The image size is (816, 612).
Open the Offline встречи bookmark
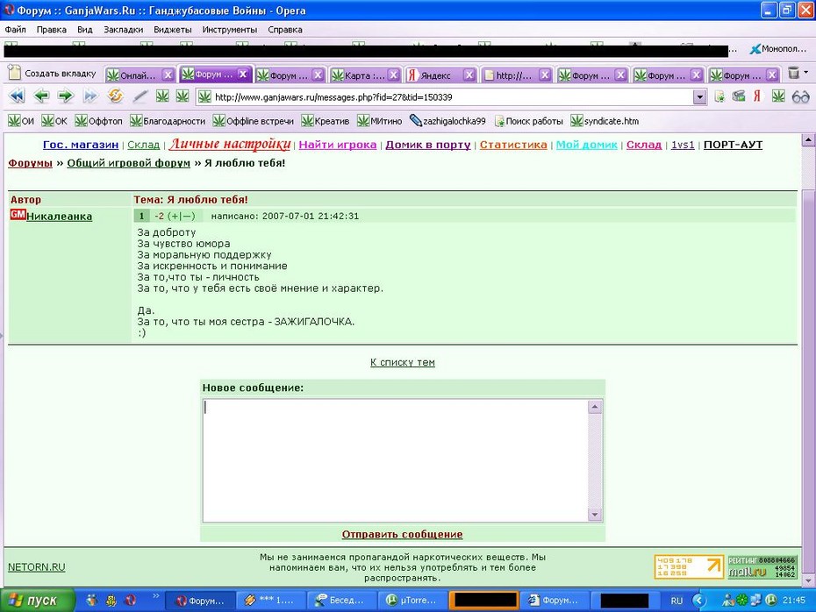coord(254,121)
